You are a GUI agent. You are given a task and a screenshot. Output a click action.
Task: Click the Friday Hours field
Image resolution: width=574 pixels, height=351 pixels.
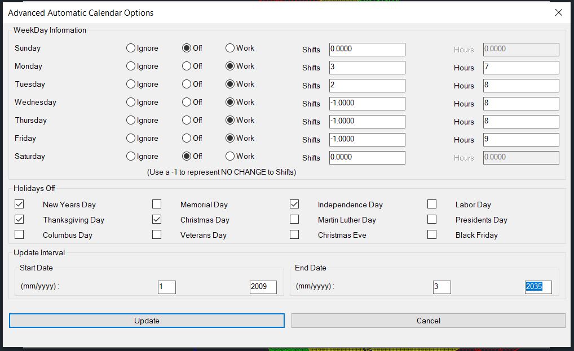[520, 139]
